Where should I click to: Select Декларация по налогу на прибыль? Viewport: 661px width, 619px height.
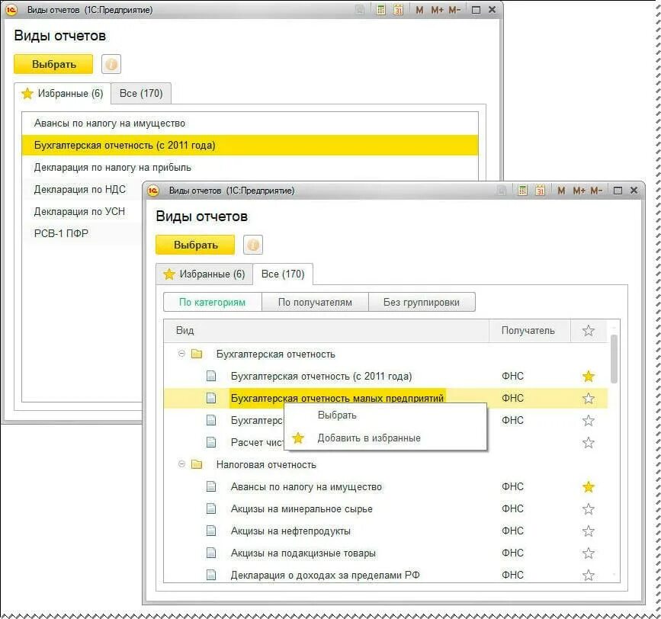click(x=250, y=167)
